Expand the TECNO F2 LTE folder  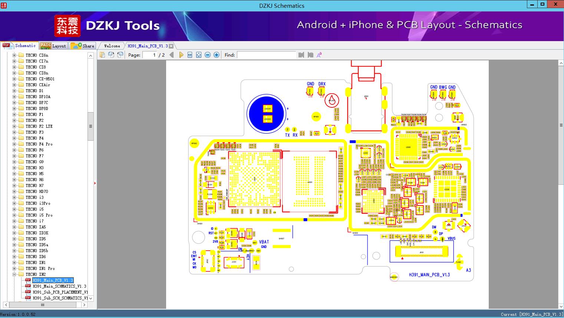coord(14,126)
